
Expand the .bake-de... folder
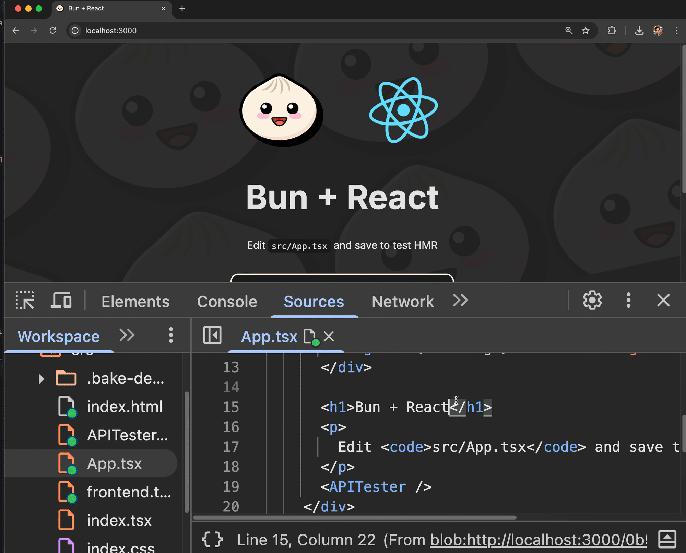42,379
